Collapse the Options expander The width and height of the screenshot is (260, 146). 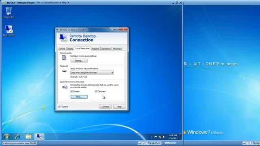tap(59, 107)
